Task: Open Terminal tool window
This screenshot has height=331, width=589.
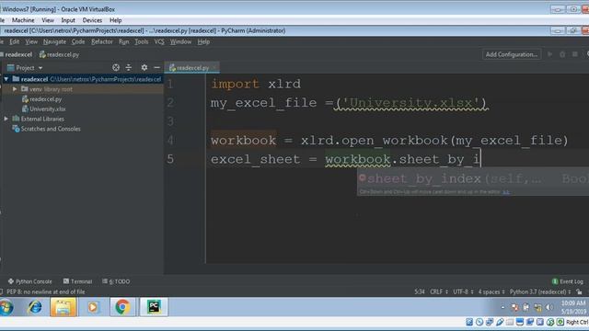Action: 77,281
